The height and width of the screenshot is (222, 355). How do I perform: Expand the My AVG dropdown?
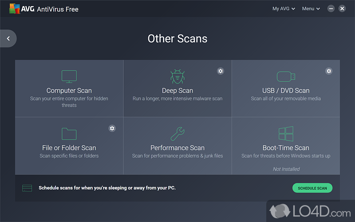284,8
